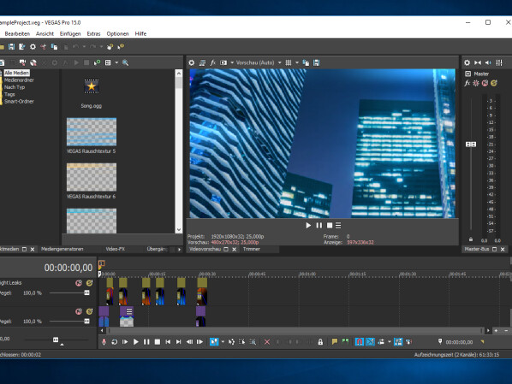Click the record microphone button in transport
Image resolution: width=512 pixels, height=384 pixels.
click(x=104, y=342)
